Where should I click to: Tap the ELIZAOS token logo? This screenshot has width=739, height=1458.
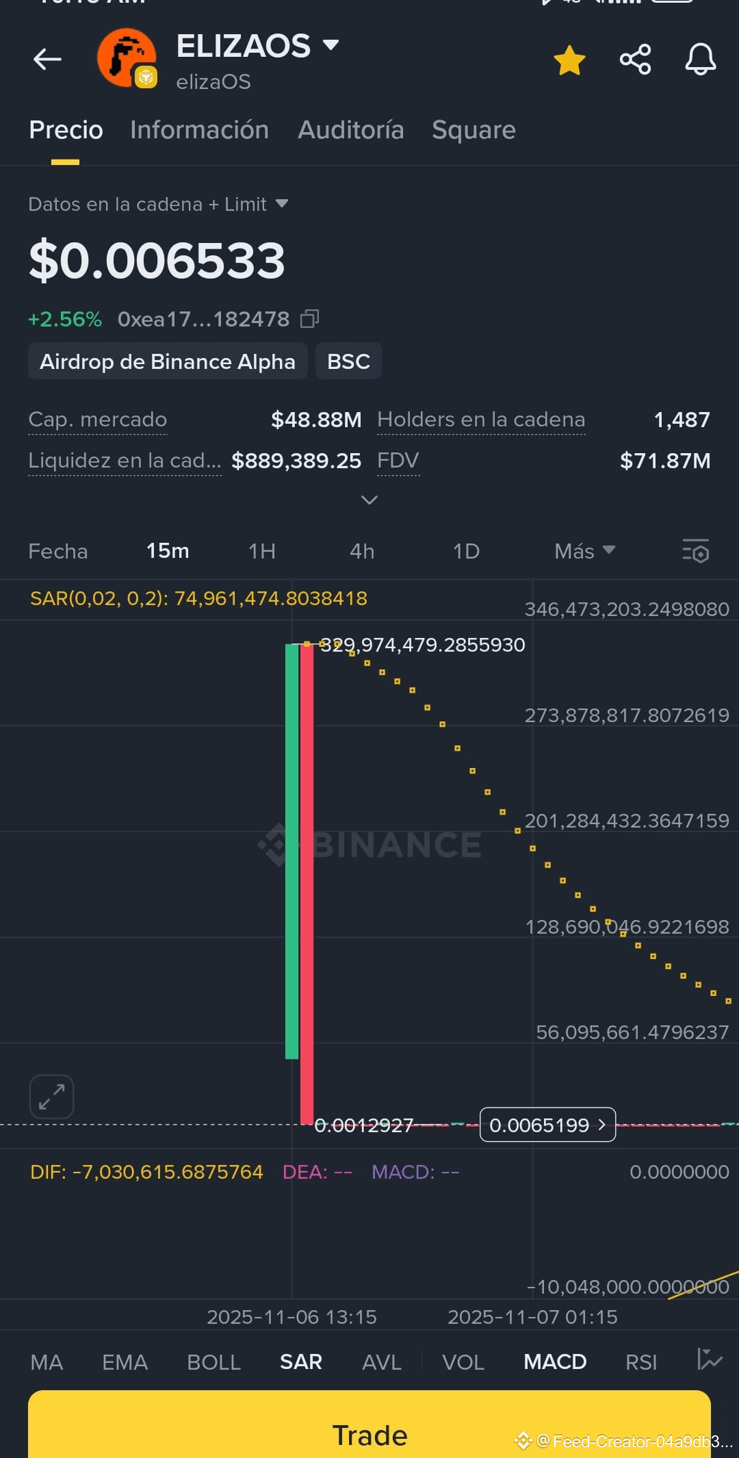[127, 58]
